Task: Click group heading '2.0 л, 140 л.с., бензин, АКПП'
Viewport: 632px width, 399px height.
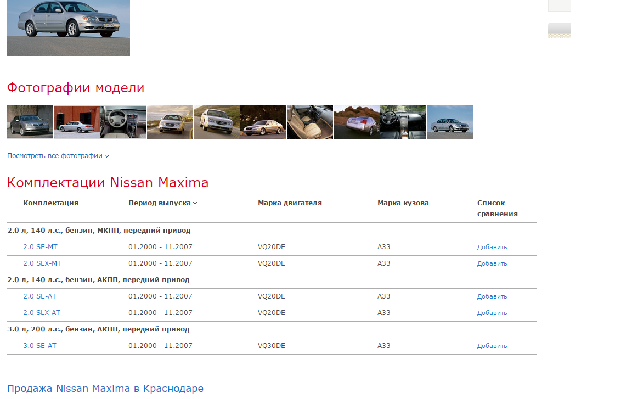Action: click(x=98, y=280)
